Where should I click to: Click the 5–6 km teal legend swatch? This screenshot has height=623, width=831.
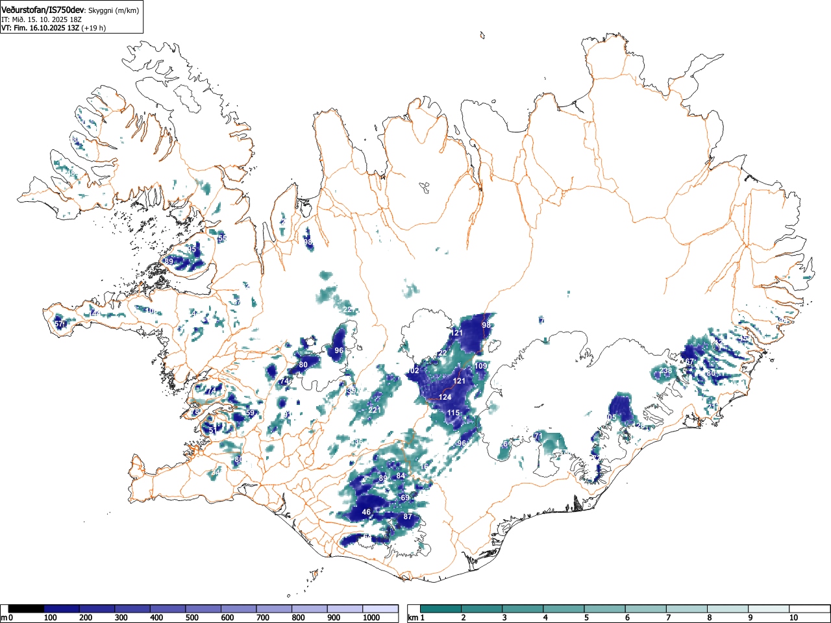tap(605, 609)
